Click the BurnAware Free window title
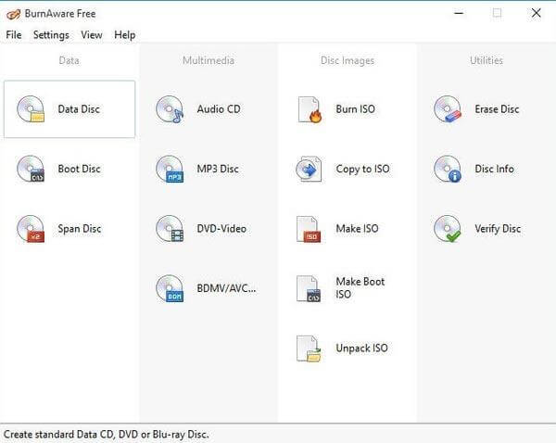The width and height of the screenshot is (556, 443). (x=60, y=14)
